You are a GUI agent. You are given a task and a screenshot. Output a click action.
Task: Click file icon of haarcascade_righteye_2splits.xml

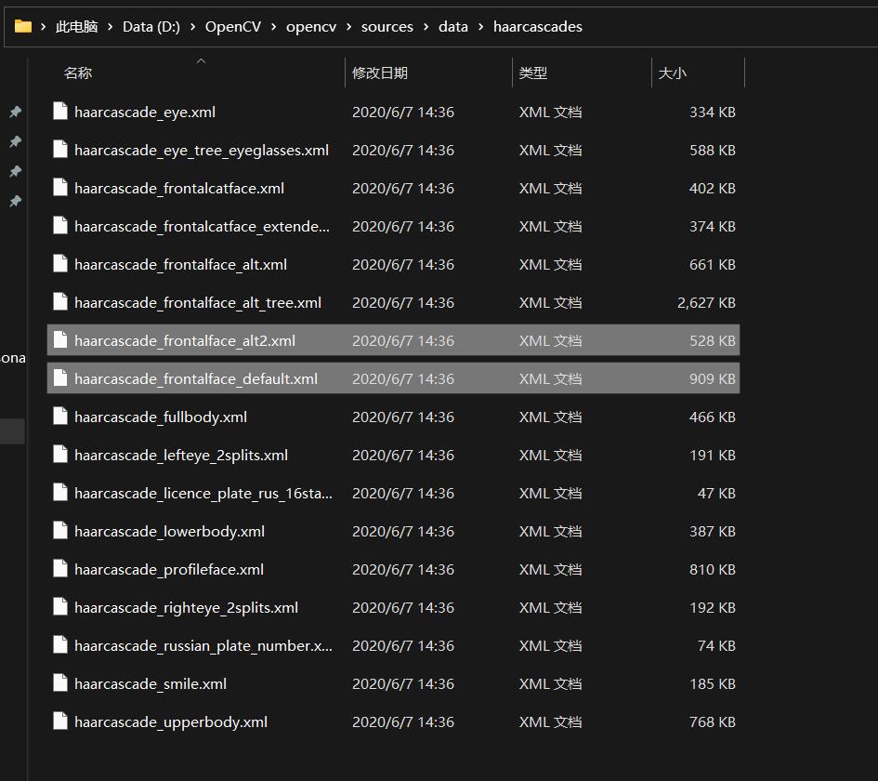pos(59,606)
